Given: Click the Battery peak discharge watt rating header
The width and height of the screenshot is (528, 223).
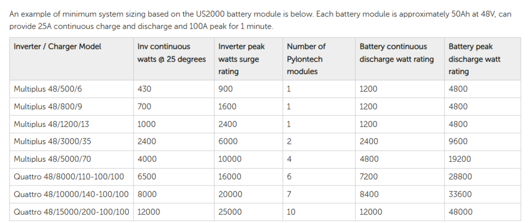Looking at the screenshot, I should tap(474, 59).
